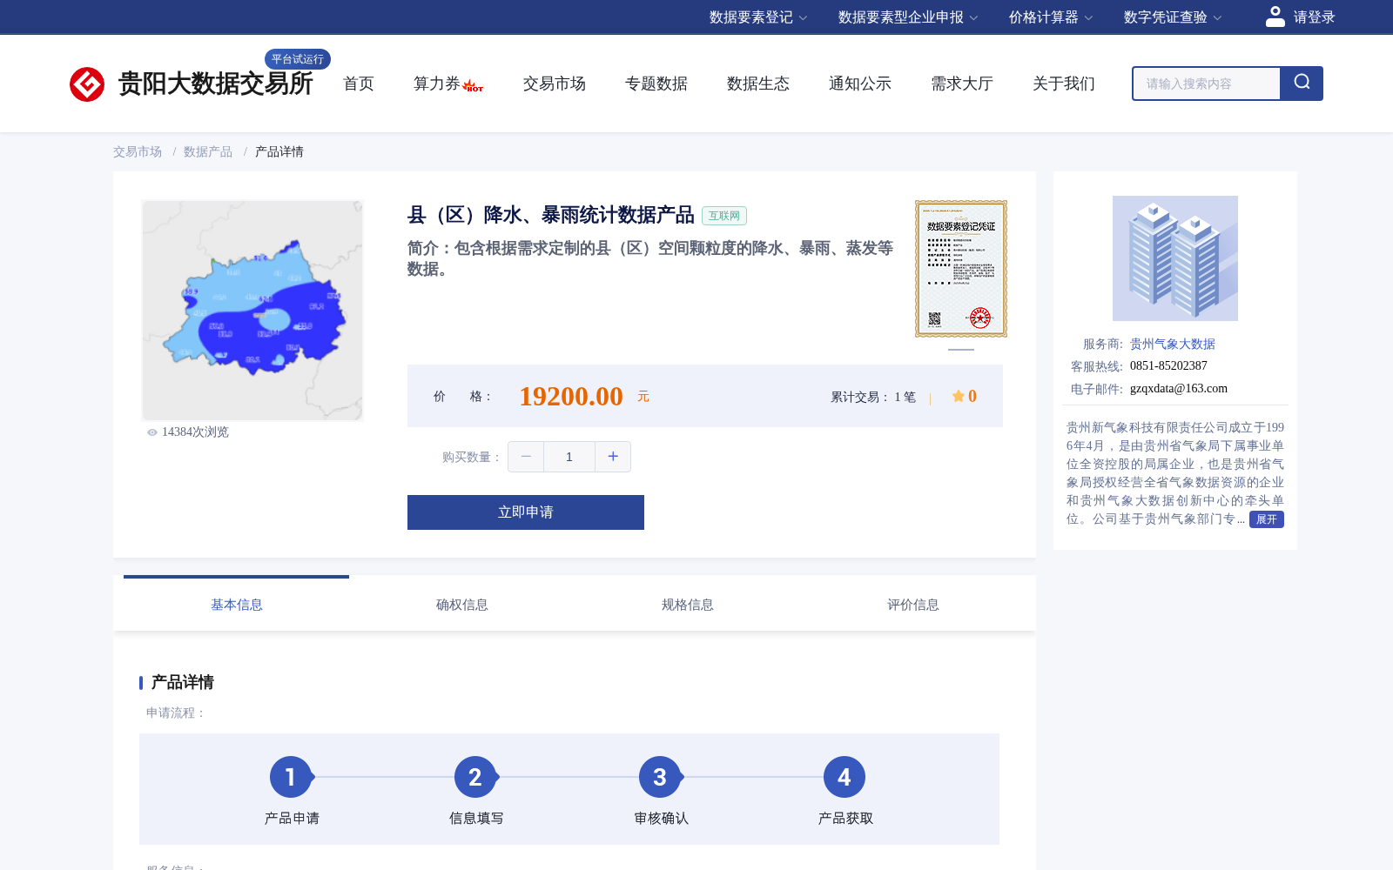This screenshot has width=1393, height=870.
Task: Click the building illustration of the provider
Action: click(1175, 258)
